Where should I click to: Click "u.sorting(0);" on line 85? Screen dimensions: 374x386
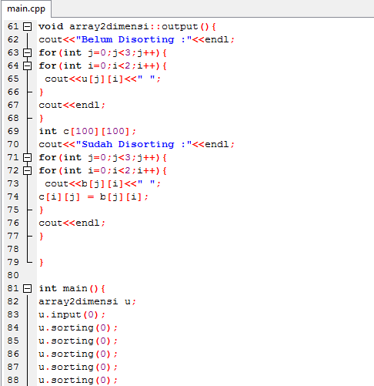78,341
